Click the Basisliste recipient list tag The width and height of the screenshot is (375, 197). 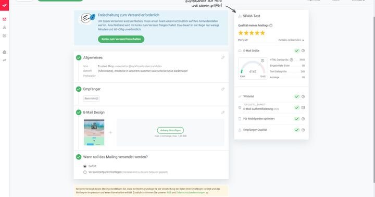tap(91, 98)
